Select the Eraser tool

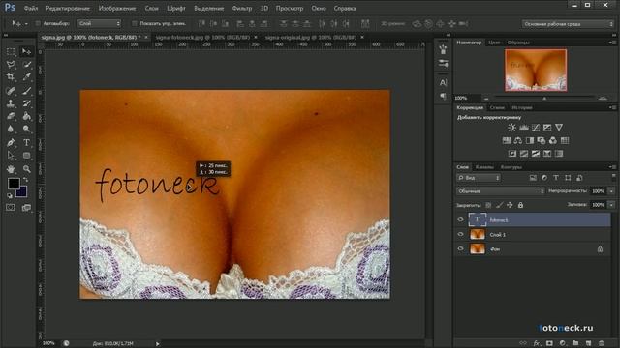pyautogui.click(x=11, y=116)
